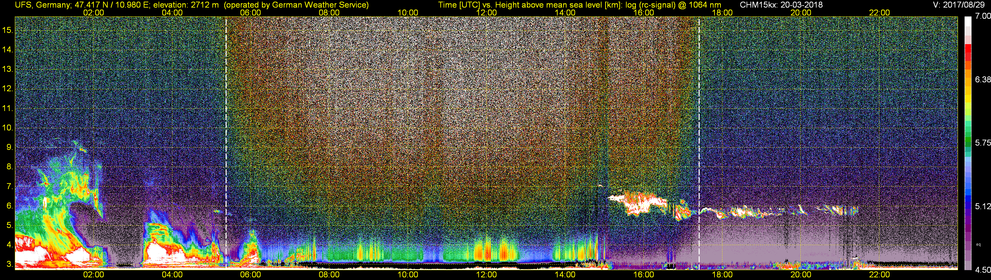Click the "02:00" label on the top time axis
This screenshot has height=280, width=991.
(93, 13)
